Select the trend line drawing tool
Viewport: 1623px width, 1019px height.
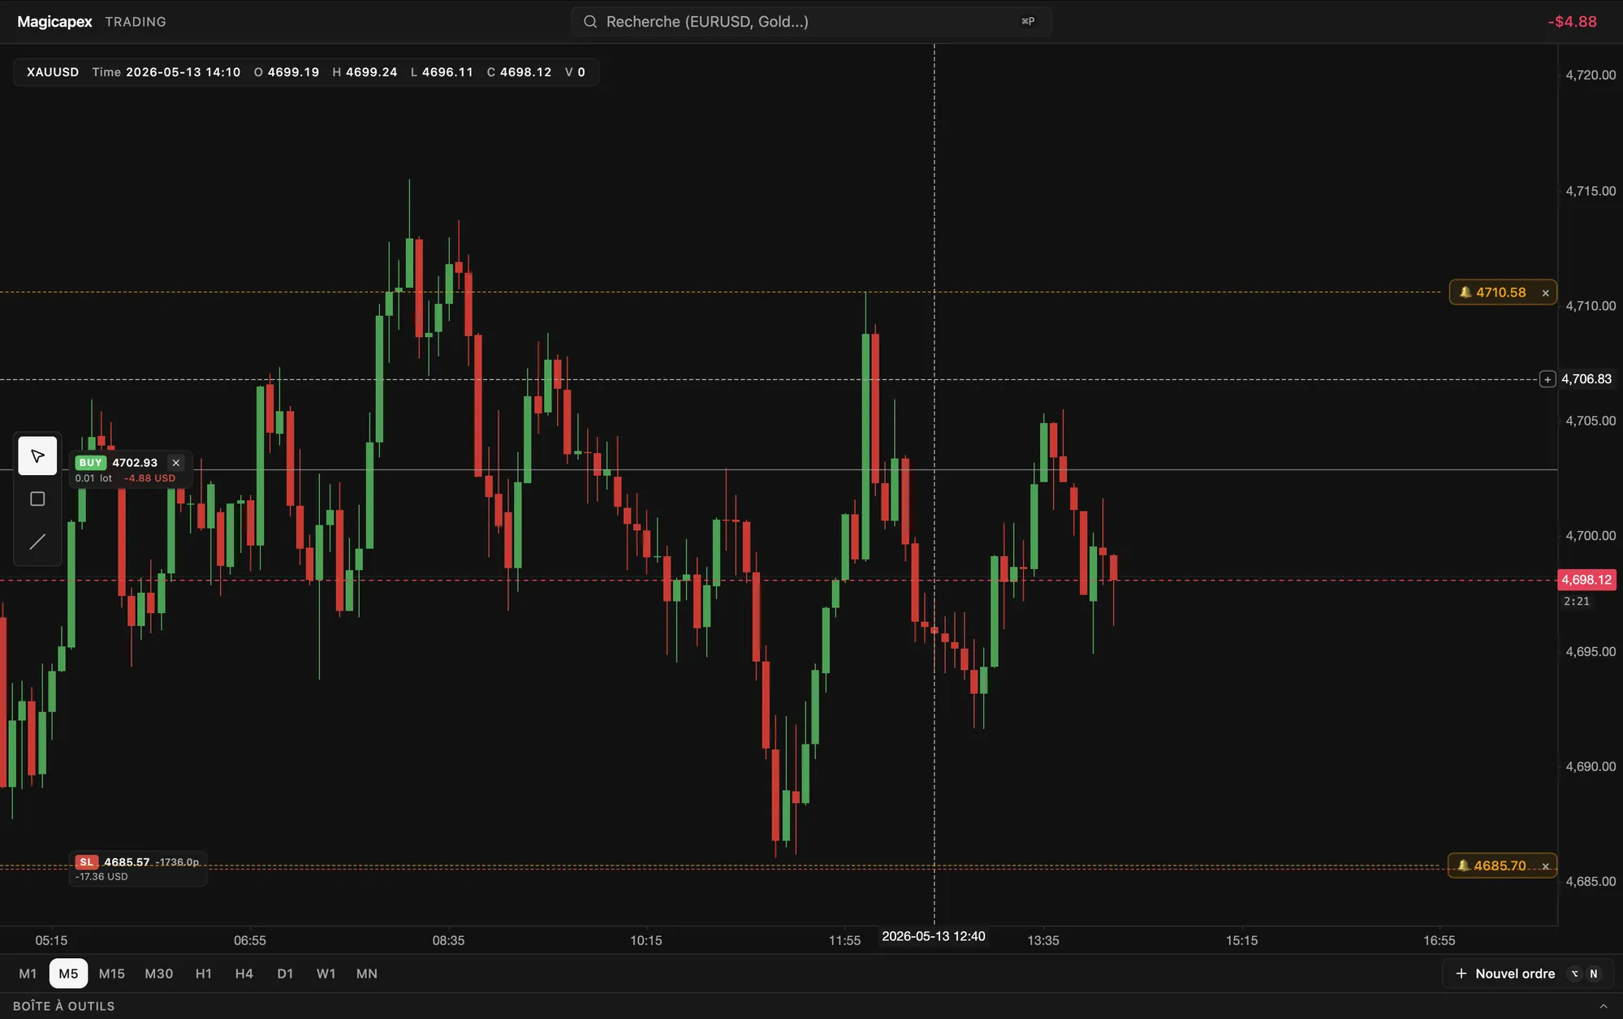37,542
